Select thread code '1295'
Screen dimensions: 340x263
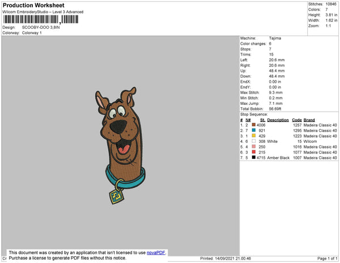297,130
